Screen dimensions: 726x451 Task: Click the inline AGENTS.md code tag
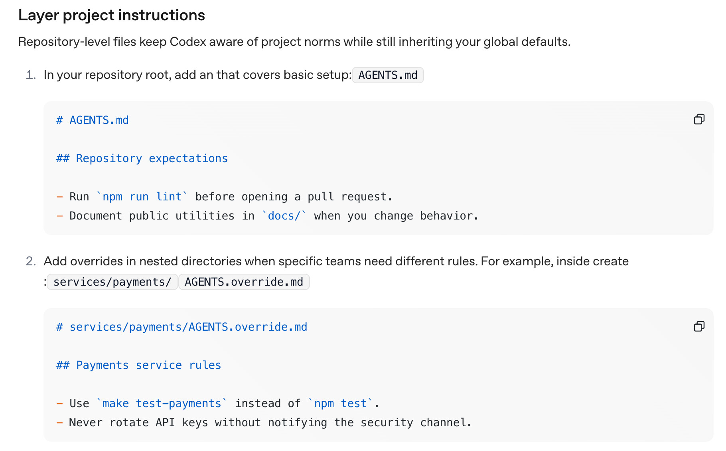click(388, 75)
